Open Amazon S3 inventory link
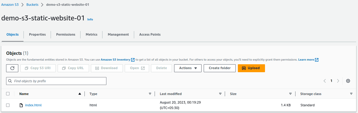This screenshot has width=358, height=113. 115,60
